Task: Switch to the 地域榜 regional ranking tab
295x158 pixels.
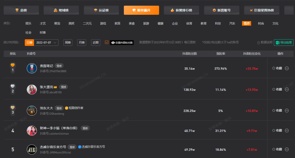Action: (x=61, y=10)
